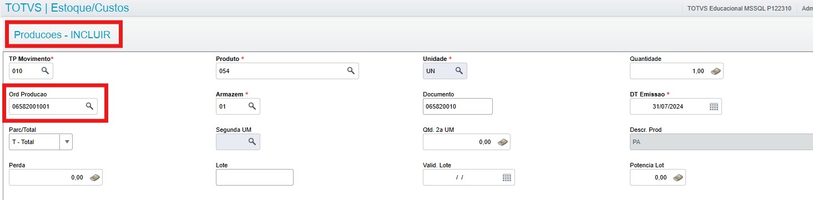The height and width of the screenshot is (200, 813).
Task: Open lookup for TP Movimento field
Action: coord(45,71)
